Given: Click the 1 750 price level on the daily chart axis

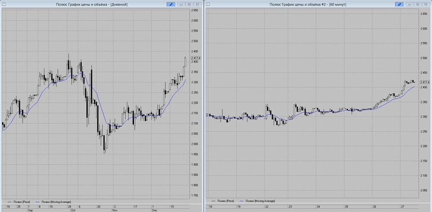Looking at the screenshot, I should click(195, 196).
